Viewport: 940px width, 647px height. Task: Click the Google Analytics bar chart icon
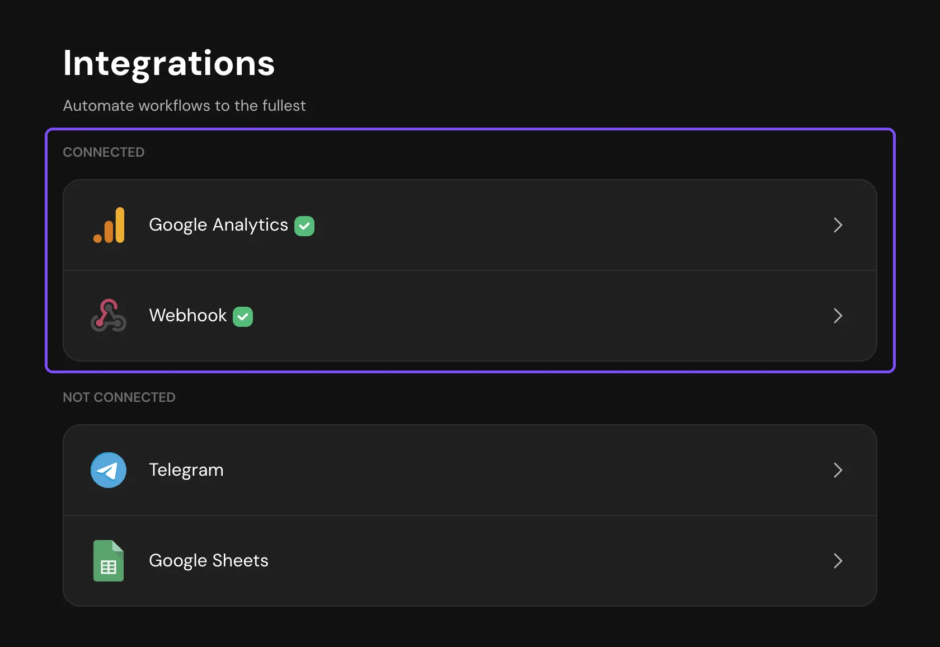point(109,225)
